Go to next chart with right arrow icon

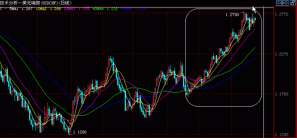pos(285,3)
